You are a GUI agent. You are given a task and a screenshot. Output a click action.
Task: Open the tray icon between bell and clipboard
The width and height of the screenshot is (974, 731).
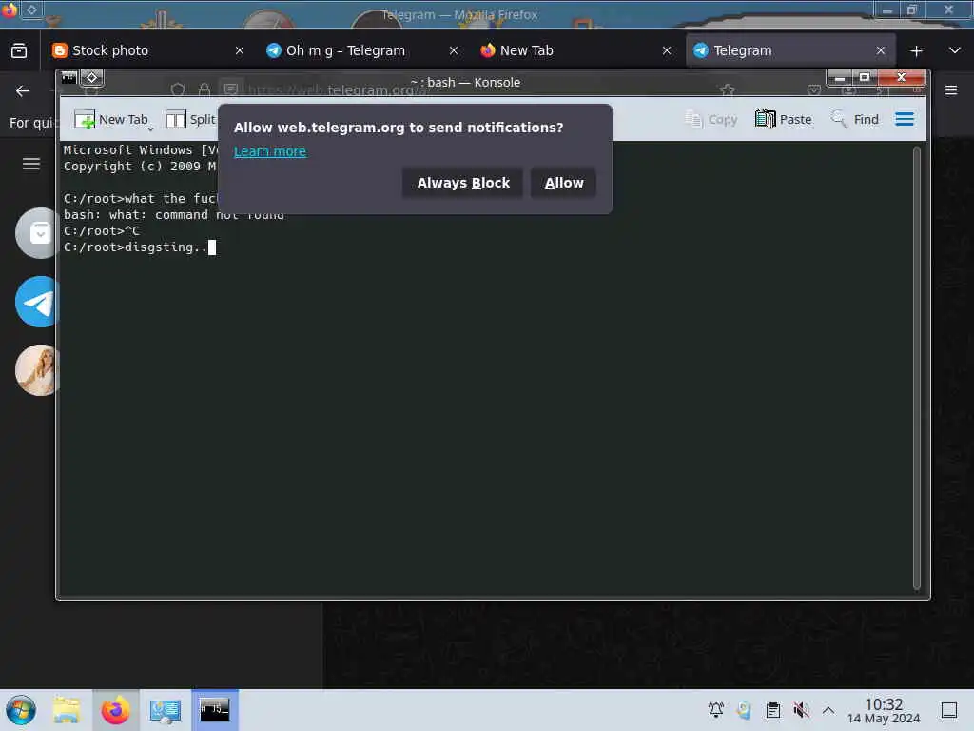click(x=744, y=710)
